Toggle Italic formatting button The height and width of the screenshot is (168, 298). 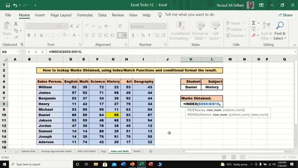35,35
